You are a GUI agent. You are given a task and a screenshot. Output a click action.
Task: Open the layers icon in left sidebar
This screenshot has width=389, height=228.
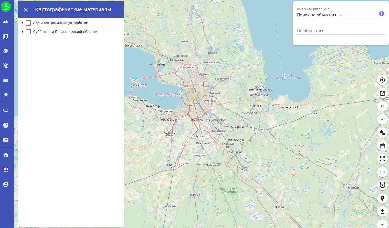(6, 51)
